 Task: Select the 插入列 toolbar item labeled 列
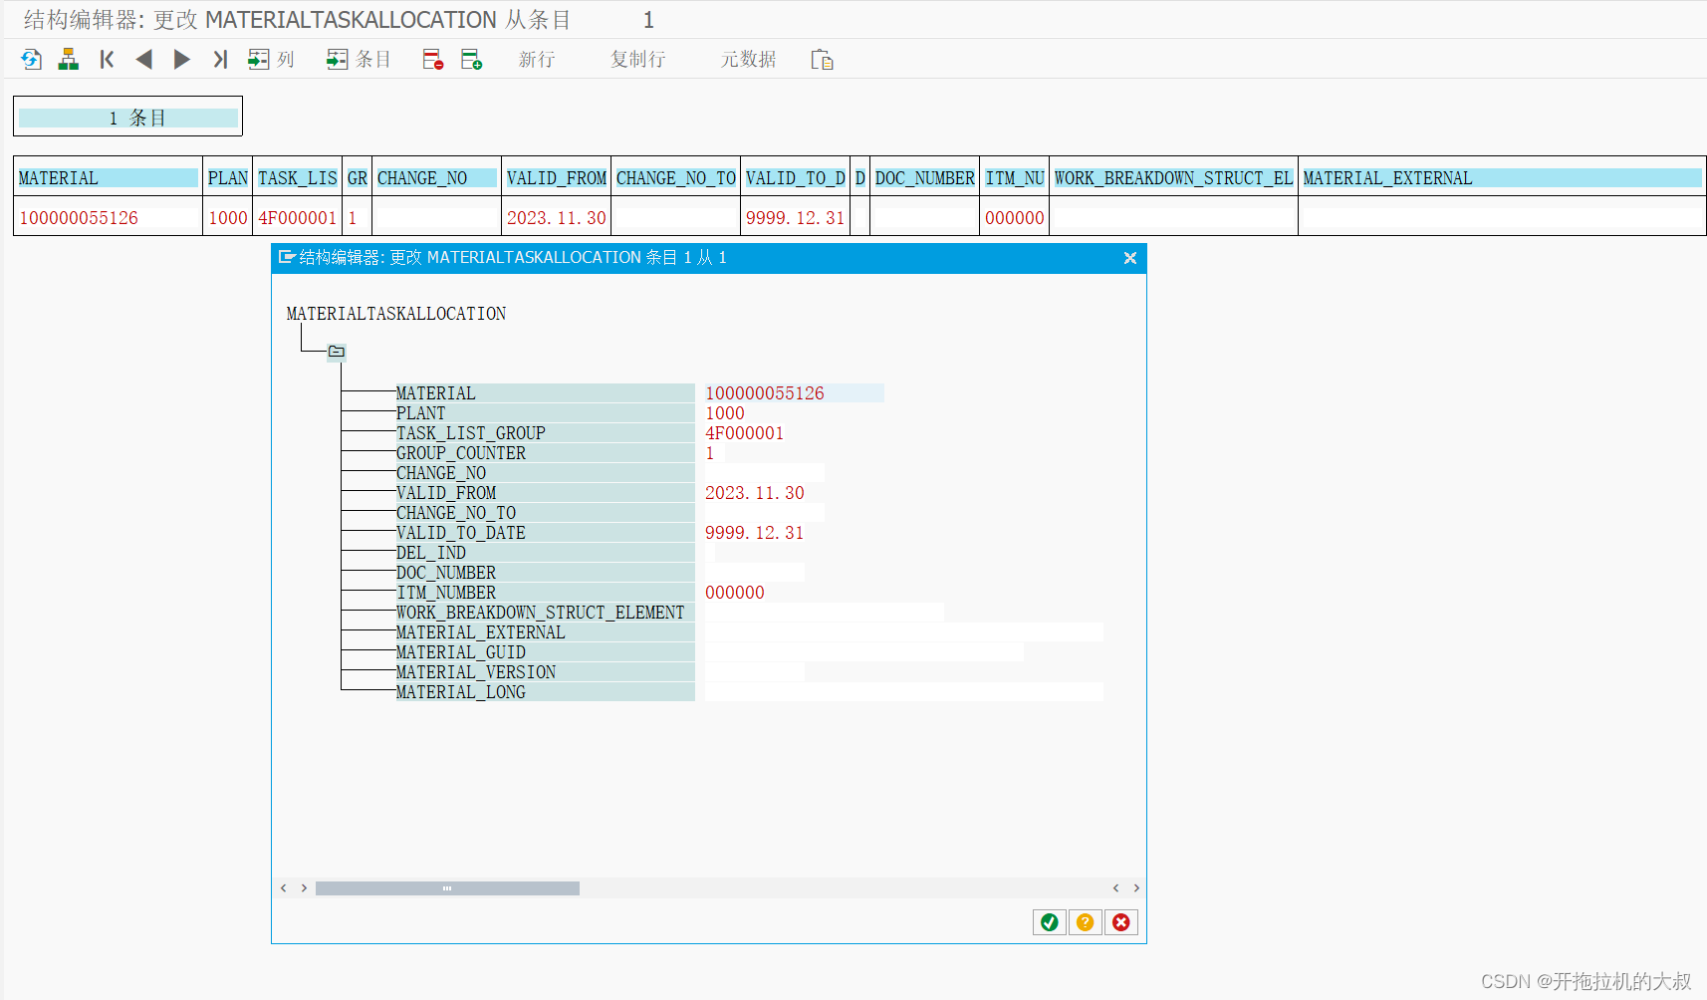270,59
